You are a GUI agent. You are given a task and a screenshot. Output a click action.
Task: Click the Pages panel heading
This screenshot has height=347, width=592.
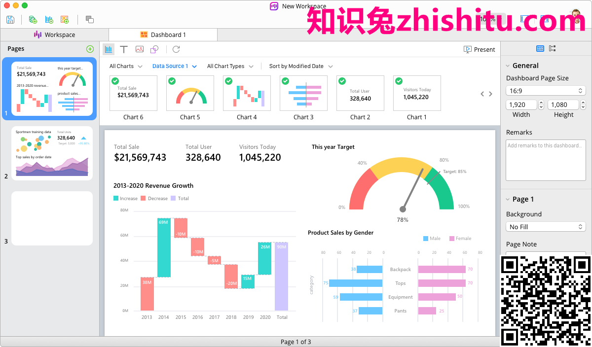pos(16,49)
